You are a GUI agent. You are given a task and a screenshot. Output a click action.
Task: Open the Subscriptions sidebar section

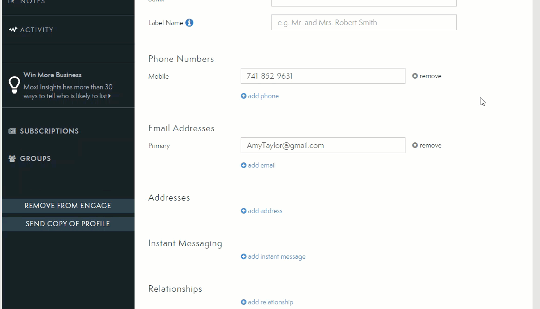(49, 131)
